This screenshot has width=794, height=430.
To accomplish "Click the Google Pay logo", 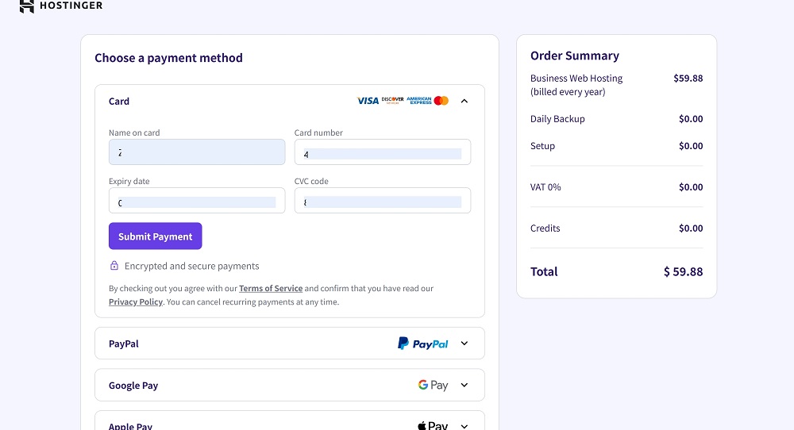I will tap(433, 385).
